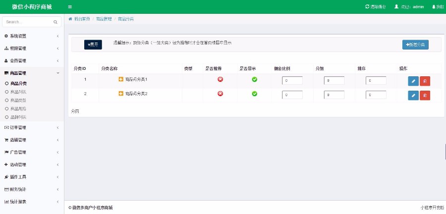Click the 排序 input for row 1

tap(376, 80)
